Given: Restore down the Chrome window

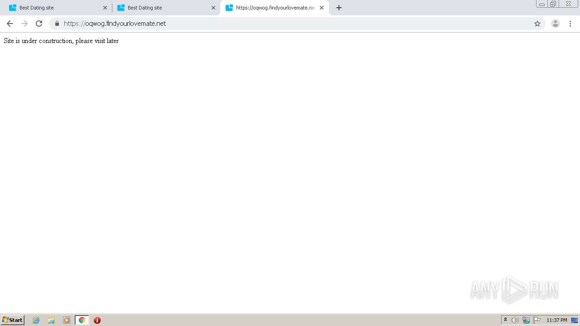Looking at the screenshot, I should pyautogui.click(x=553, y=4).
